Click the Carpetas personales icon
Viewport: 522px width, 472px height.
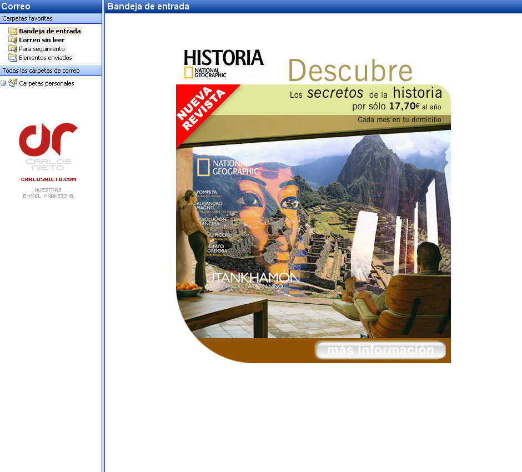click(13, 83)
